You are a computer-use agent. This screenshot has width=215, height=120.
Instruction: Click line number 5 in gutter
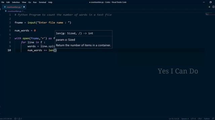[x=10, y=30]
